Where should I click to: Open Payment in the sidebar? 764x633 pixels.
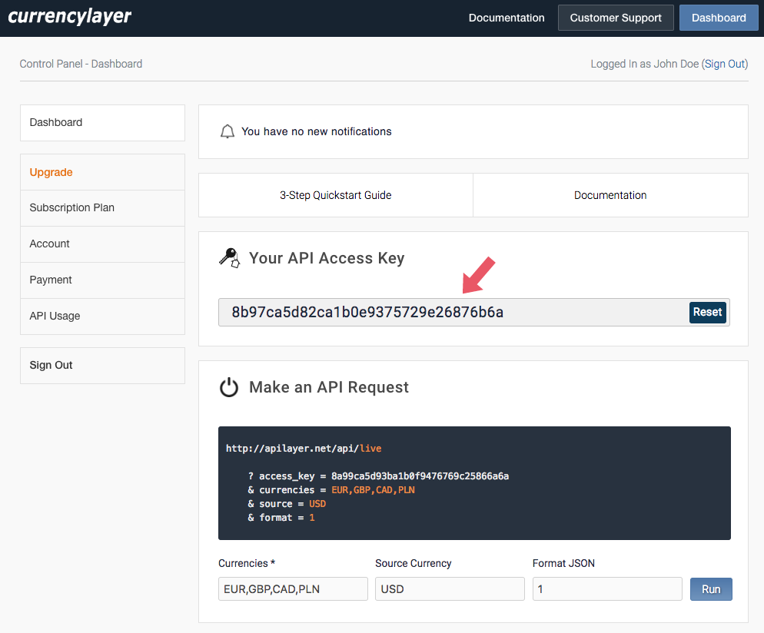[102, 280]
